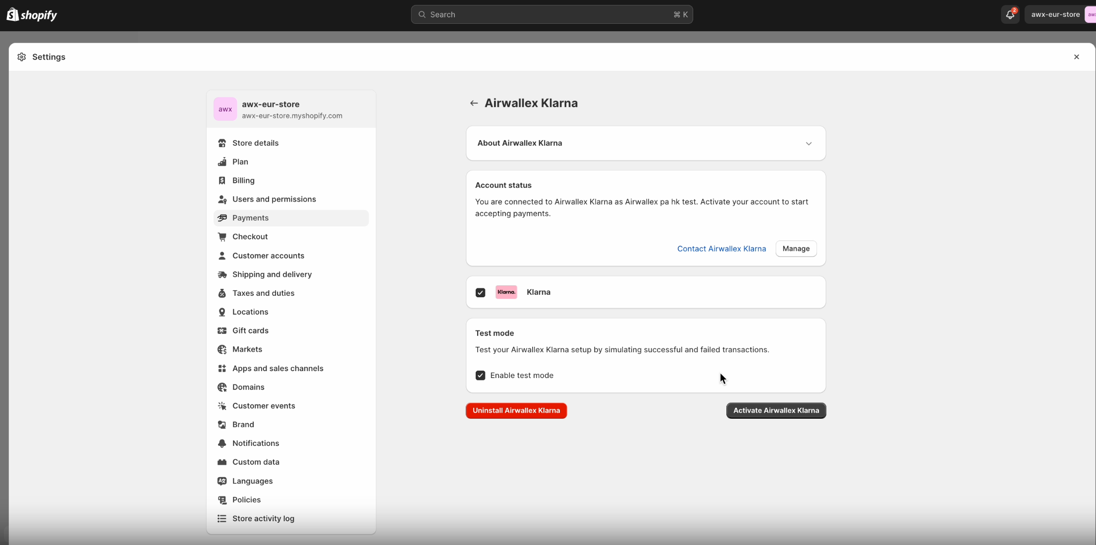The height and width of the screenshot is (545, 1096).
Task: Click the back arrow beside Airwallex Klarna
Action: tap(474, 103)
